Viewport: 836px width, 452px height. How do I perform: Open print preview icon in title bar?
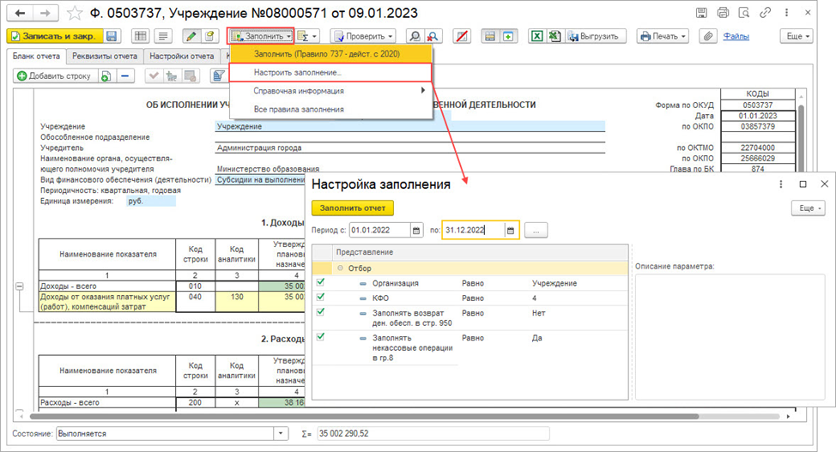[744, 13]
